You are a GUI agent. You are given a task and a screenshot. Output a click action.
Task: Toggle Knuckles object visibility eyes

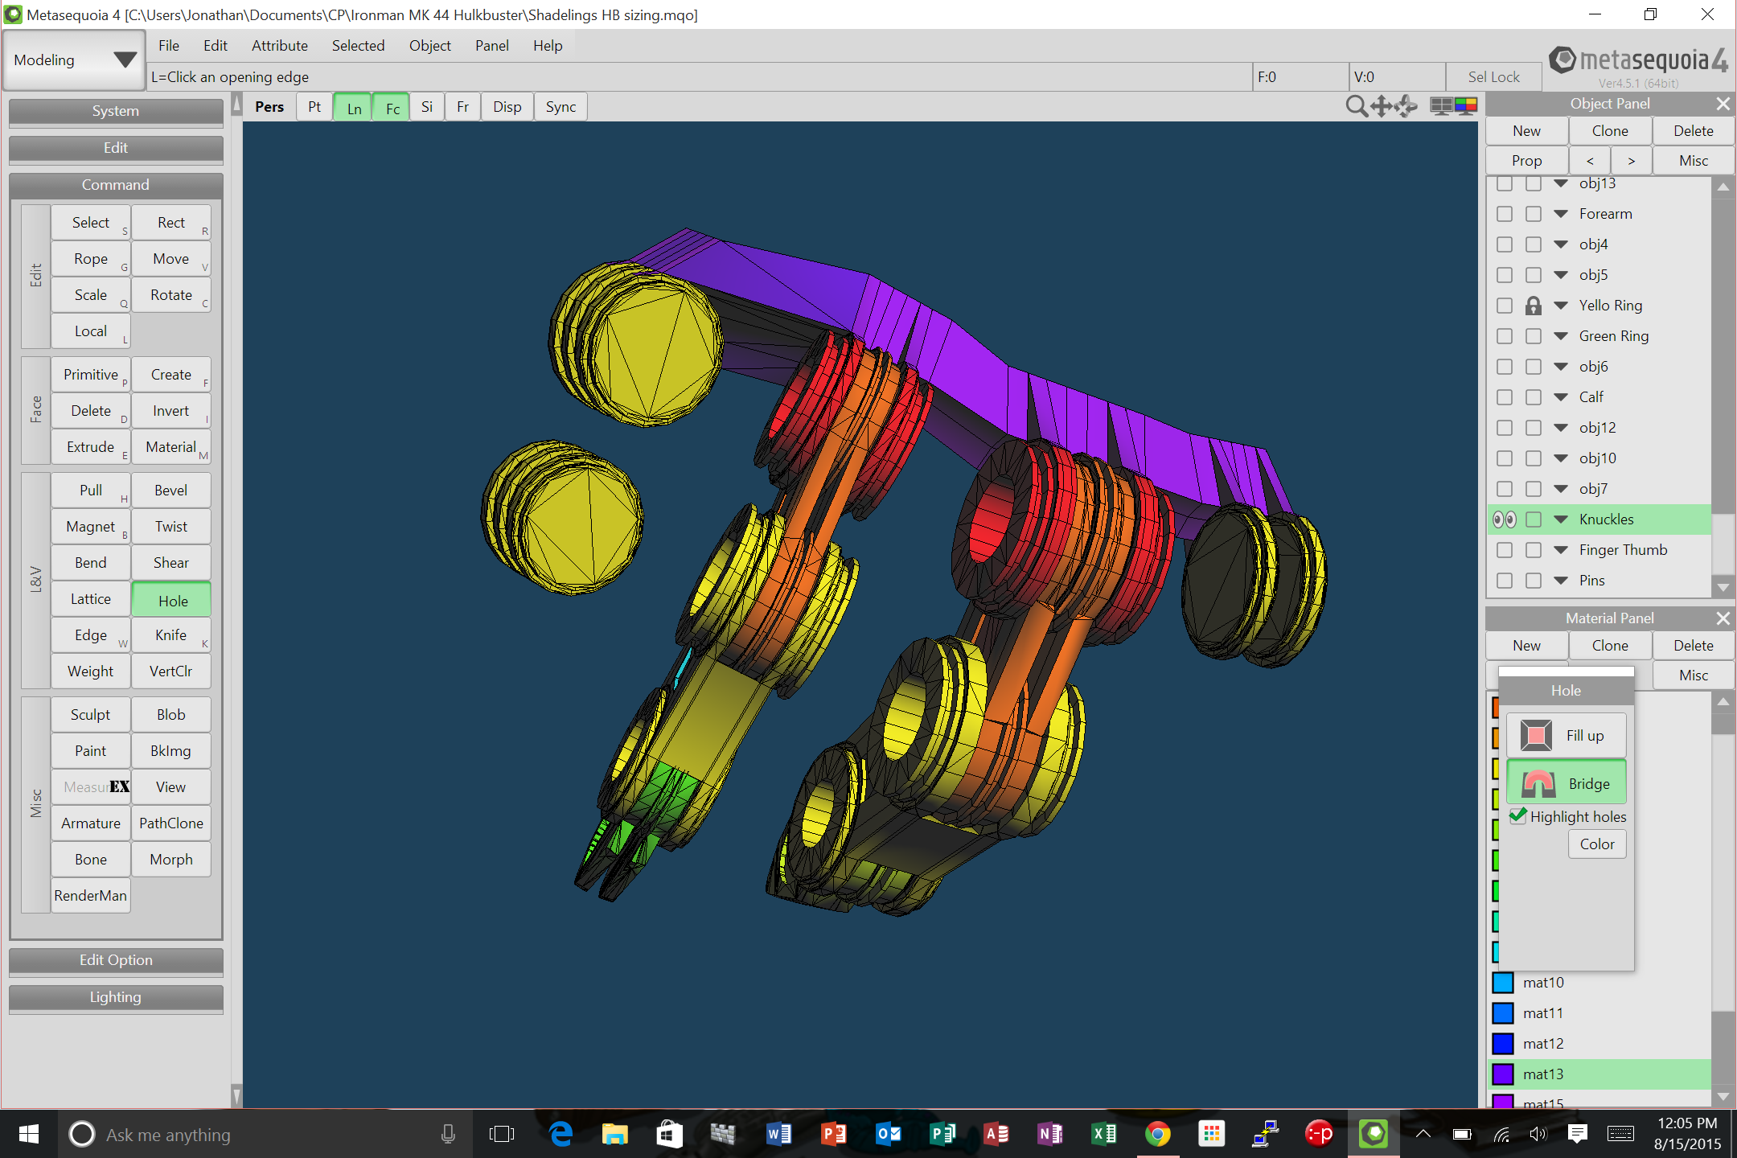point(1504,519)
